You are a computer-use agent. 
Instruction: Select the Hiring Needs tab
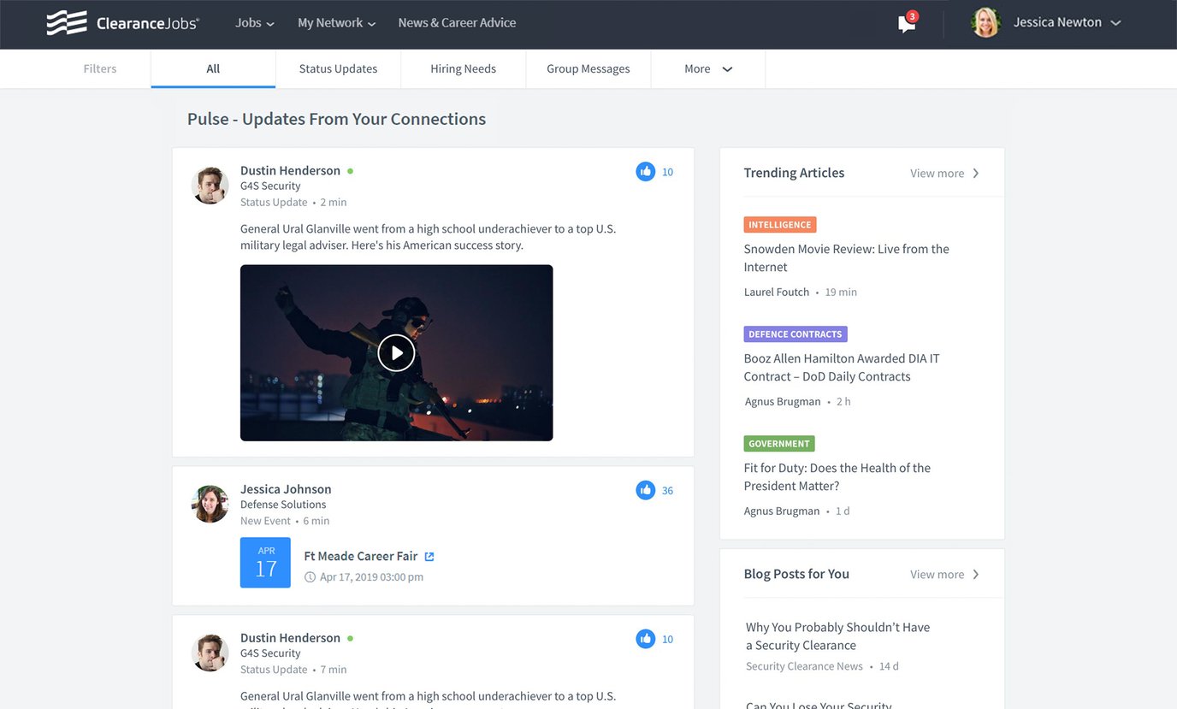463,69
